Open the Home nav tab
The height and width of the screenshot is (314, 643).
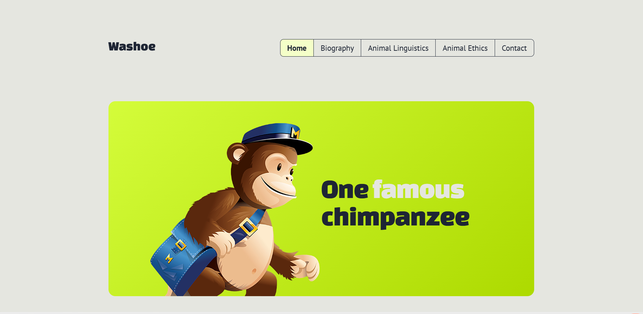pos(297,48)
